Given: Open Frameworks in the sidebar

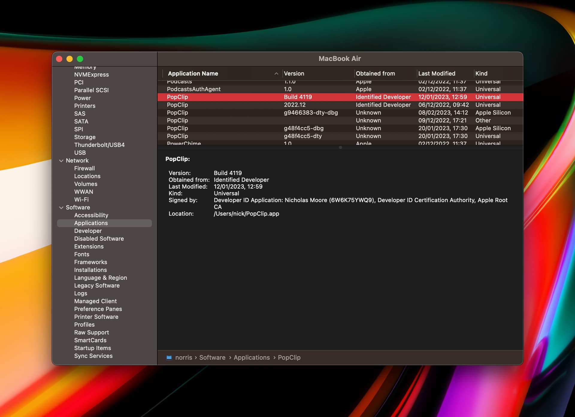Looking at the screenshot, I should pos(91,262).
